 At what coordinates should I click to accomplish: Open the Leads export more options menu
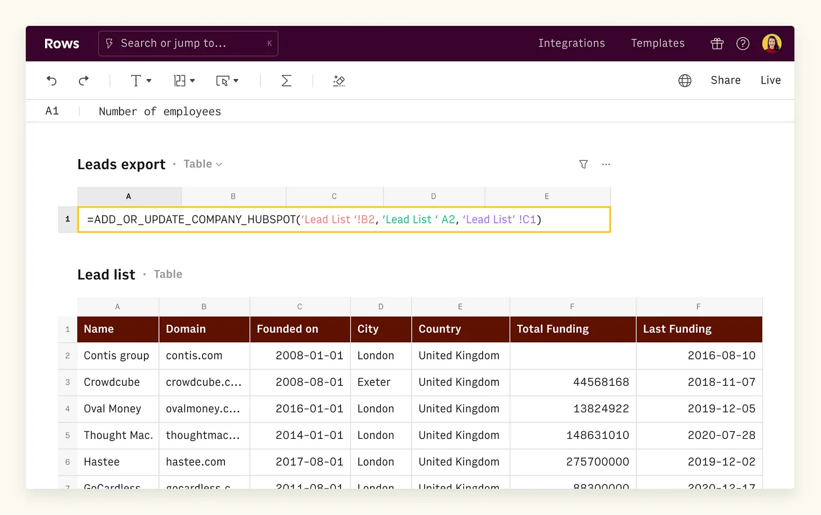click(606, 164)
